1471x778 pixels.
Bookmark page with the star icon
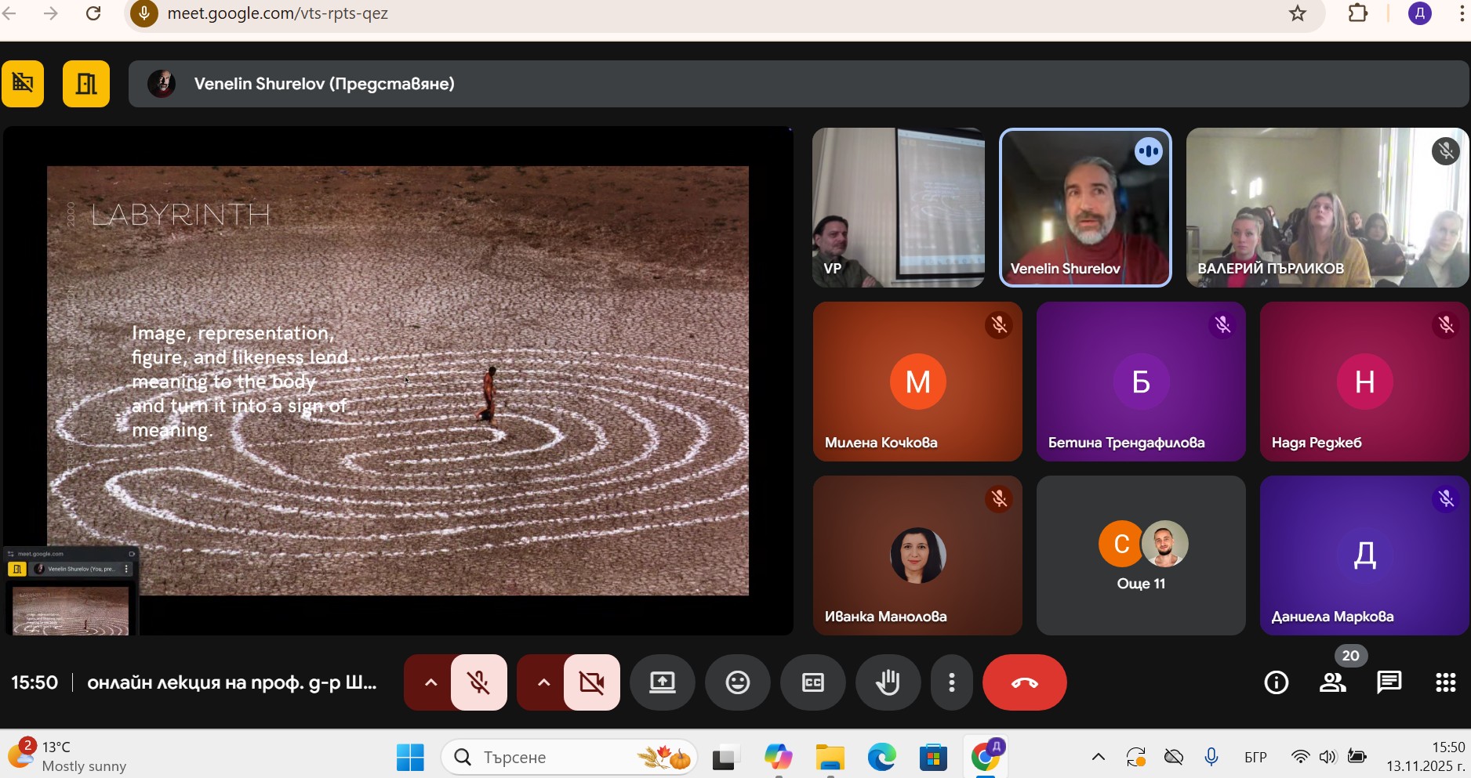(1298, 13)
